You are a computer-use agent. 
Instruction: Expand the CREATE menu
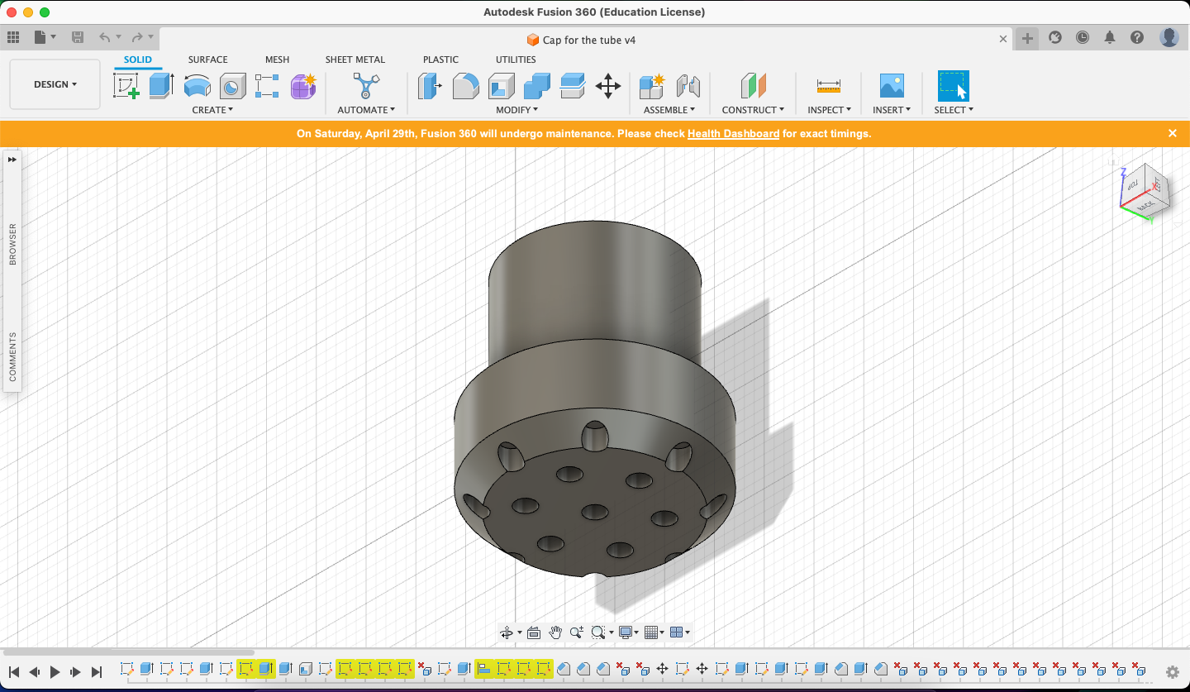(212, 110)
